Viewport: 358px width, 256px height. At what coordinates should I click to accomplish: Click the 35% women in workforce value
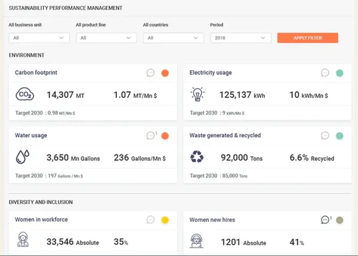pyautogui.click(x=121, y=242)
